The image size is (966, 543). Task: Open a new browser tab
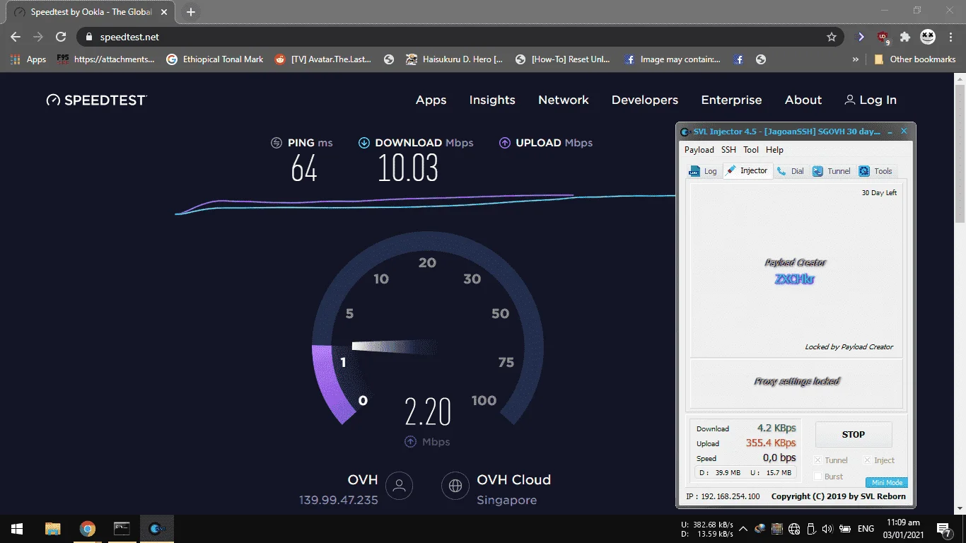pyautogui.click(x=191, y=12)
